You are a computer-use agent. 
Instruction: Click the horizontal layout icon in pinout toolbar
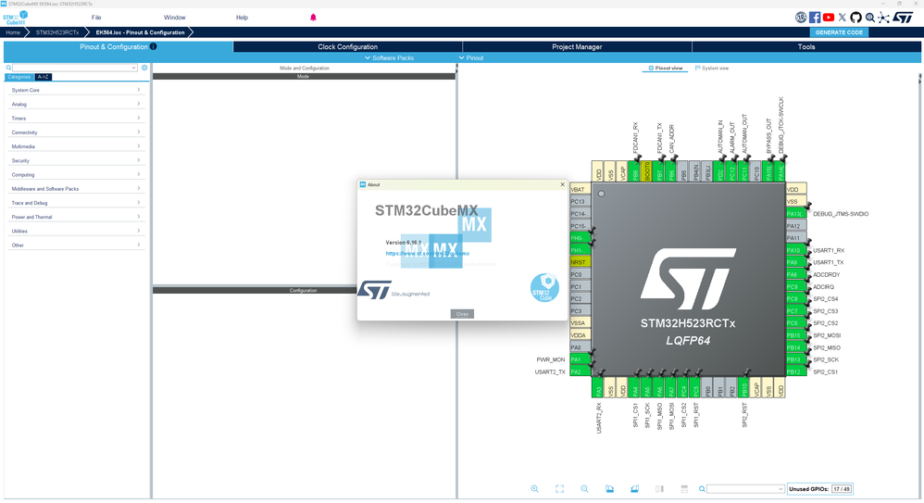(x=684, y=489)
